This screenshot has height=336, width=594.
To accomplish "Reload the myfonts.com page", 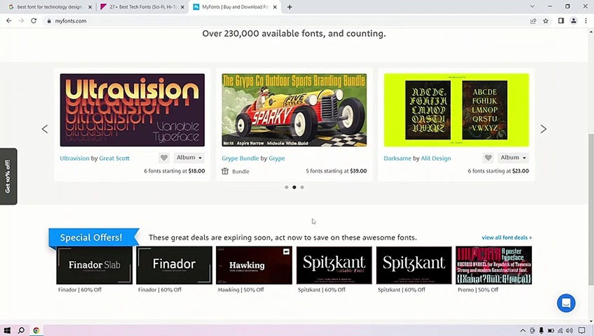I will pyautogui.click(x=34, y=21).
